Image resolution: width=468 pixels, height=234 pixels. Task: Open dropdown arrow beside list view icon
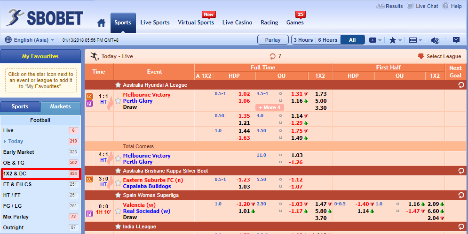[420, 40]
